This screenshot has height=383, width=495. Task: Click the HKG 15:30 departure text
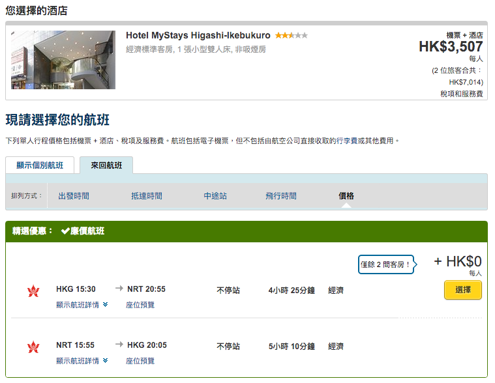tap(76, 289)
